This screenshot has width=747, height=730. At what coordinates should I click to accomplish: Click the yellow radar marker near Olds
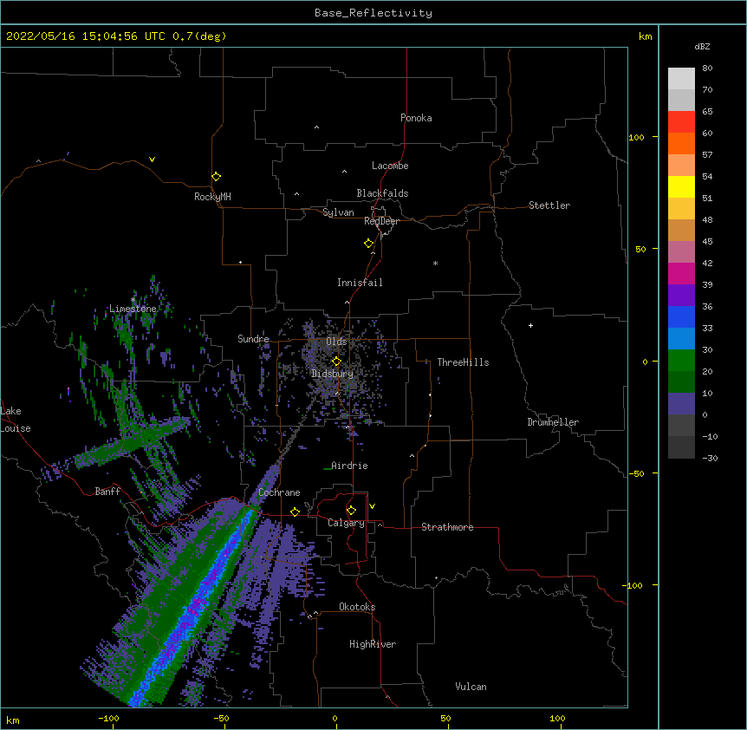[x=336, y=362]
